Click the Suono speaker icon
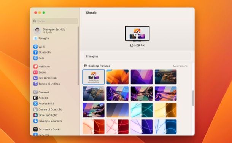Image resolution: width=232 pixels, height=143 pixels. 35,72
